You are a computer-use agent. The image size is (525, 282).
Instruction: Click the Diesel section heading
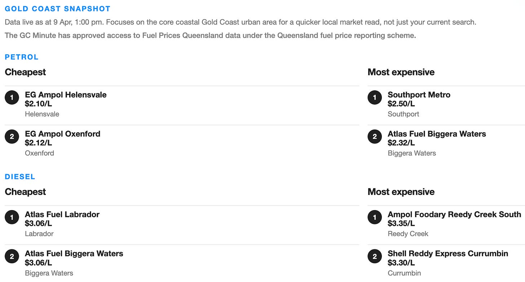pos(20,177)
